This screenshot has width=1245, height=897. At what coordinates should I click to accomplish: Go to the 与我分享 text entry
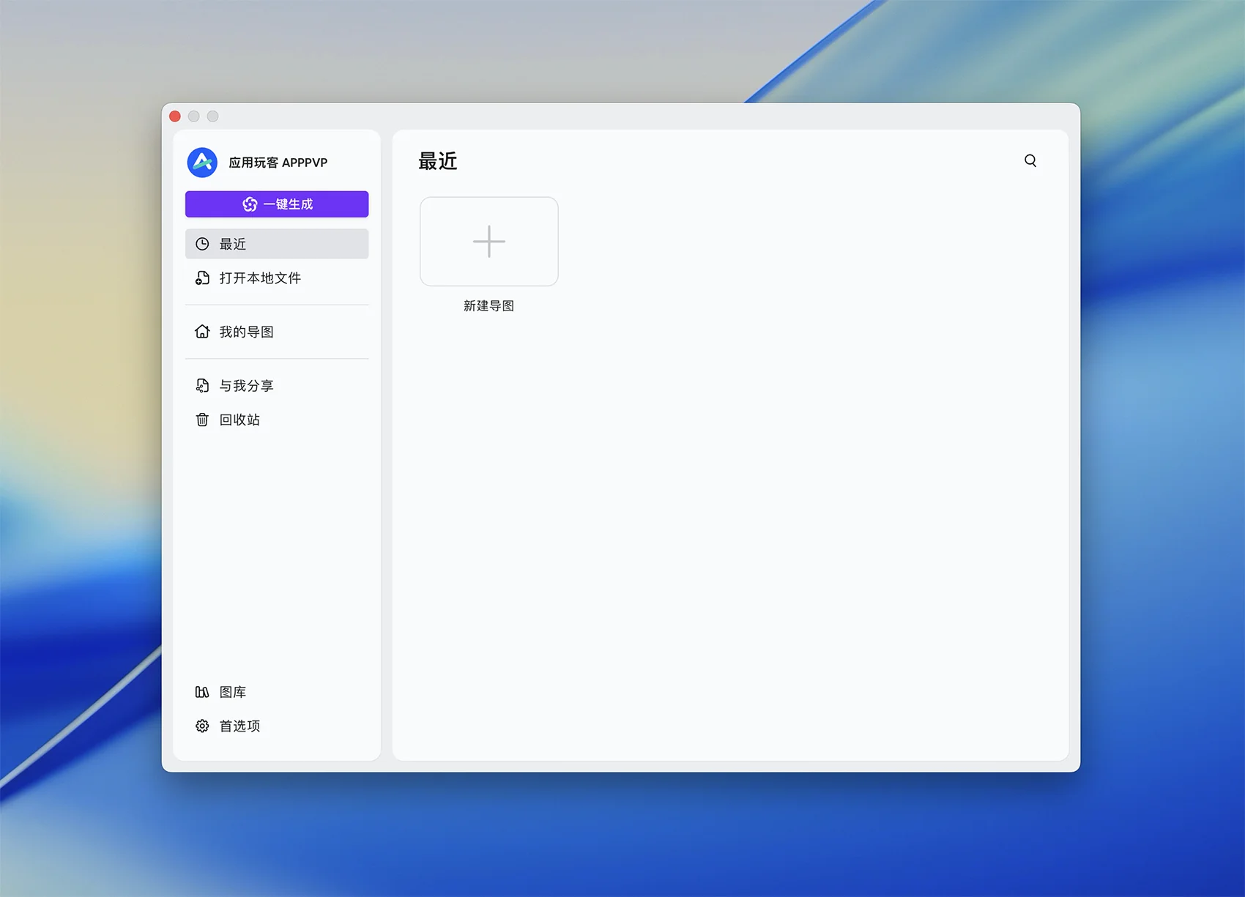247,386
